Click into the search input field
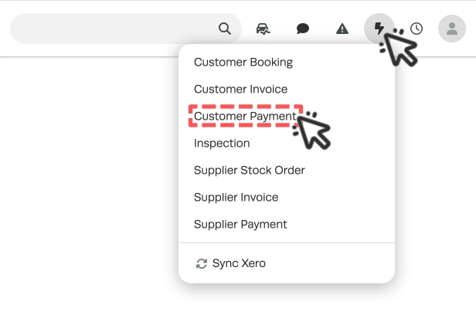 pyautogui.click(x=126, y=29)
